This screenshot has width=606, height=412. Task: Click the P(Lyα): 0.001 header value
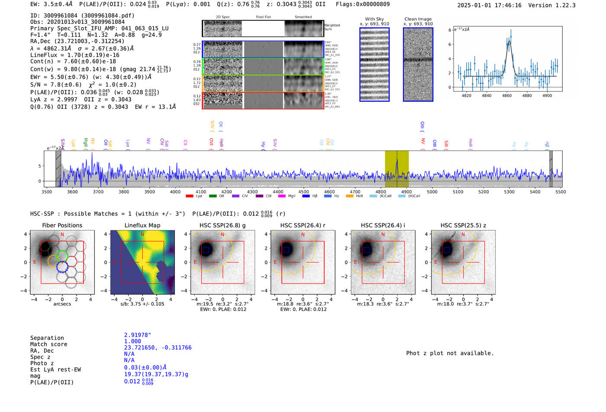(x=188, y=4)
